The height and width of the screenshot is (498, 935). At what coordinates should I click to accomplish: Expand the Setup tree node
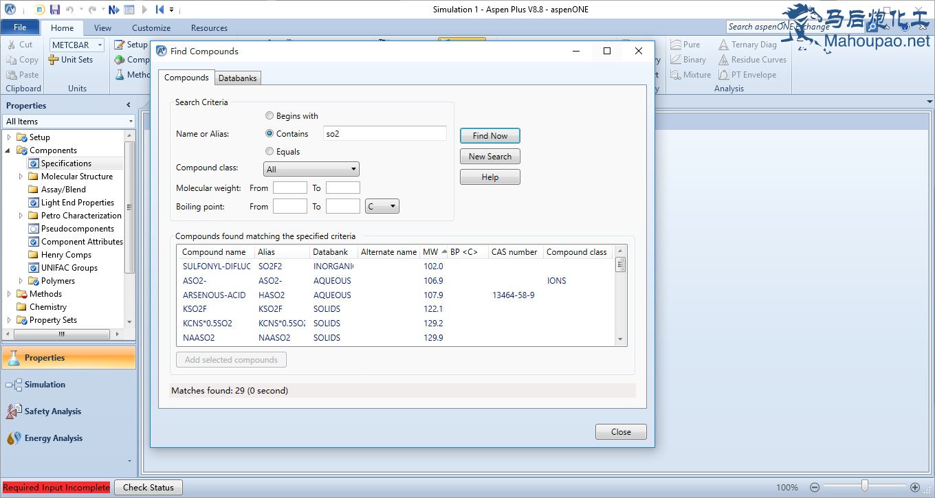tap(9, 137)
